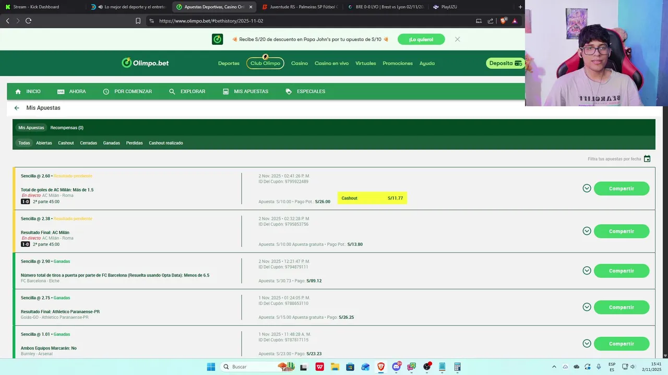Share the Resultado Final AC Milán bet
668x375 pixels.
622,231
